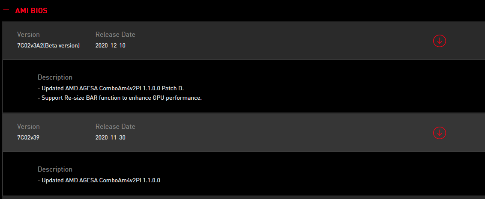485x199 pixels.
Task: Click Release Date label above 2020-11-30
Action: coord(115,127)
